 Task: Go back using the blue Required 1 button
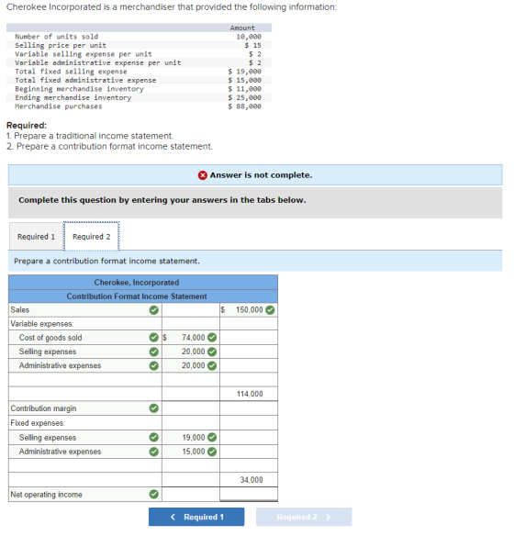click(196, 517)
